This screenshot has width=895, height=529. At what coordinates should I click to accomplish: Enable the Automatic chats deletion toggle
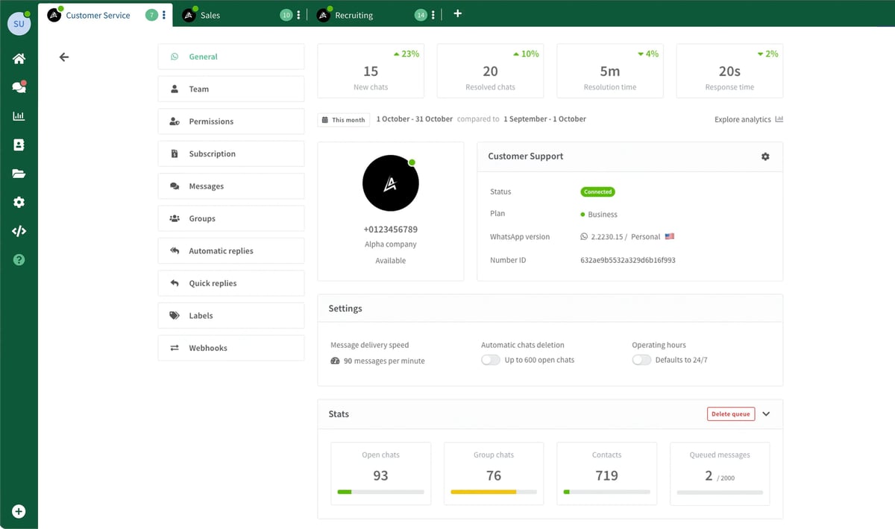(x=490, y=360)
